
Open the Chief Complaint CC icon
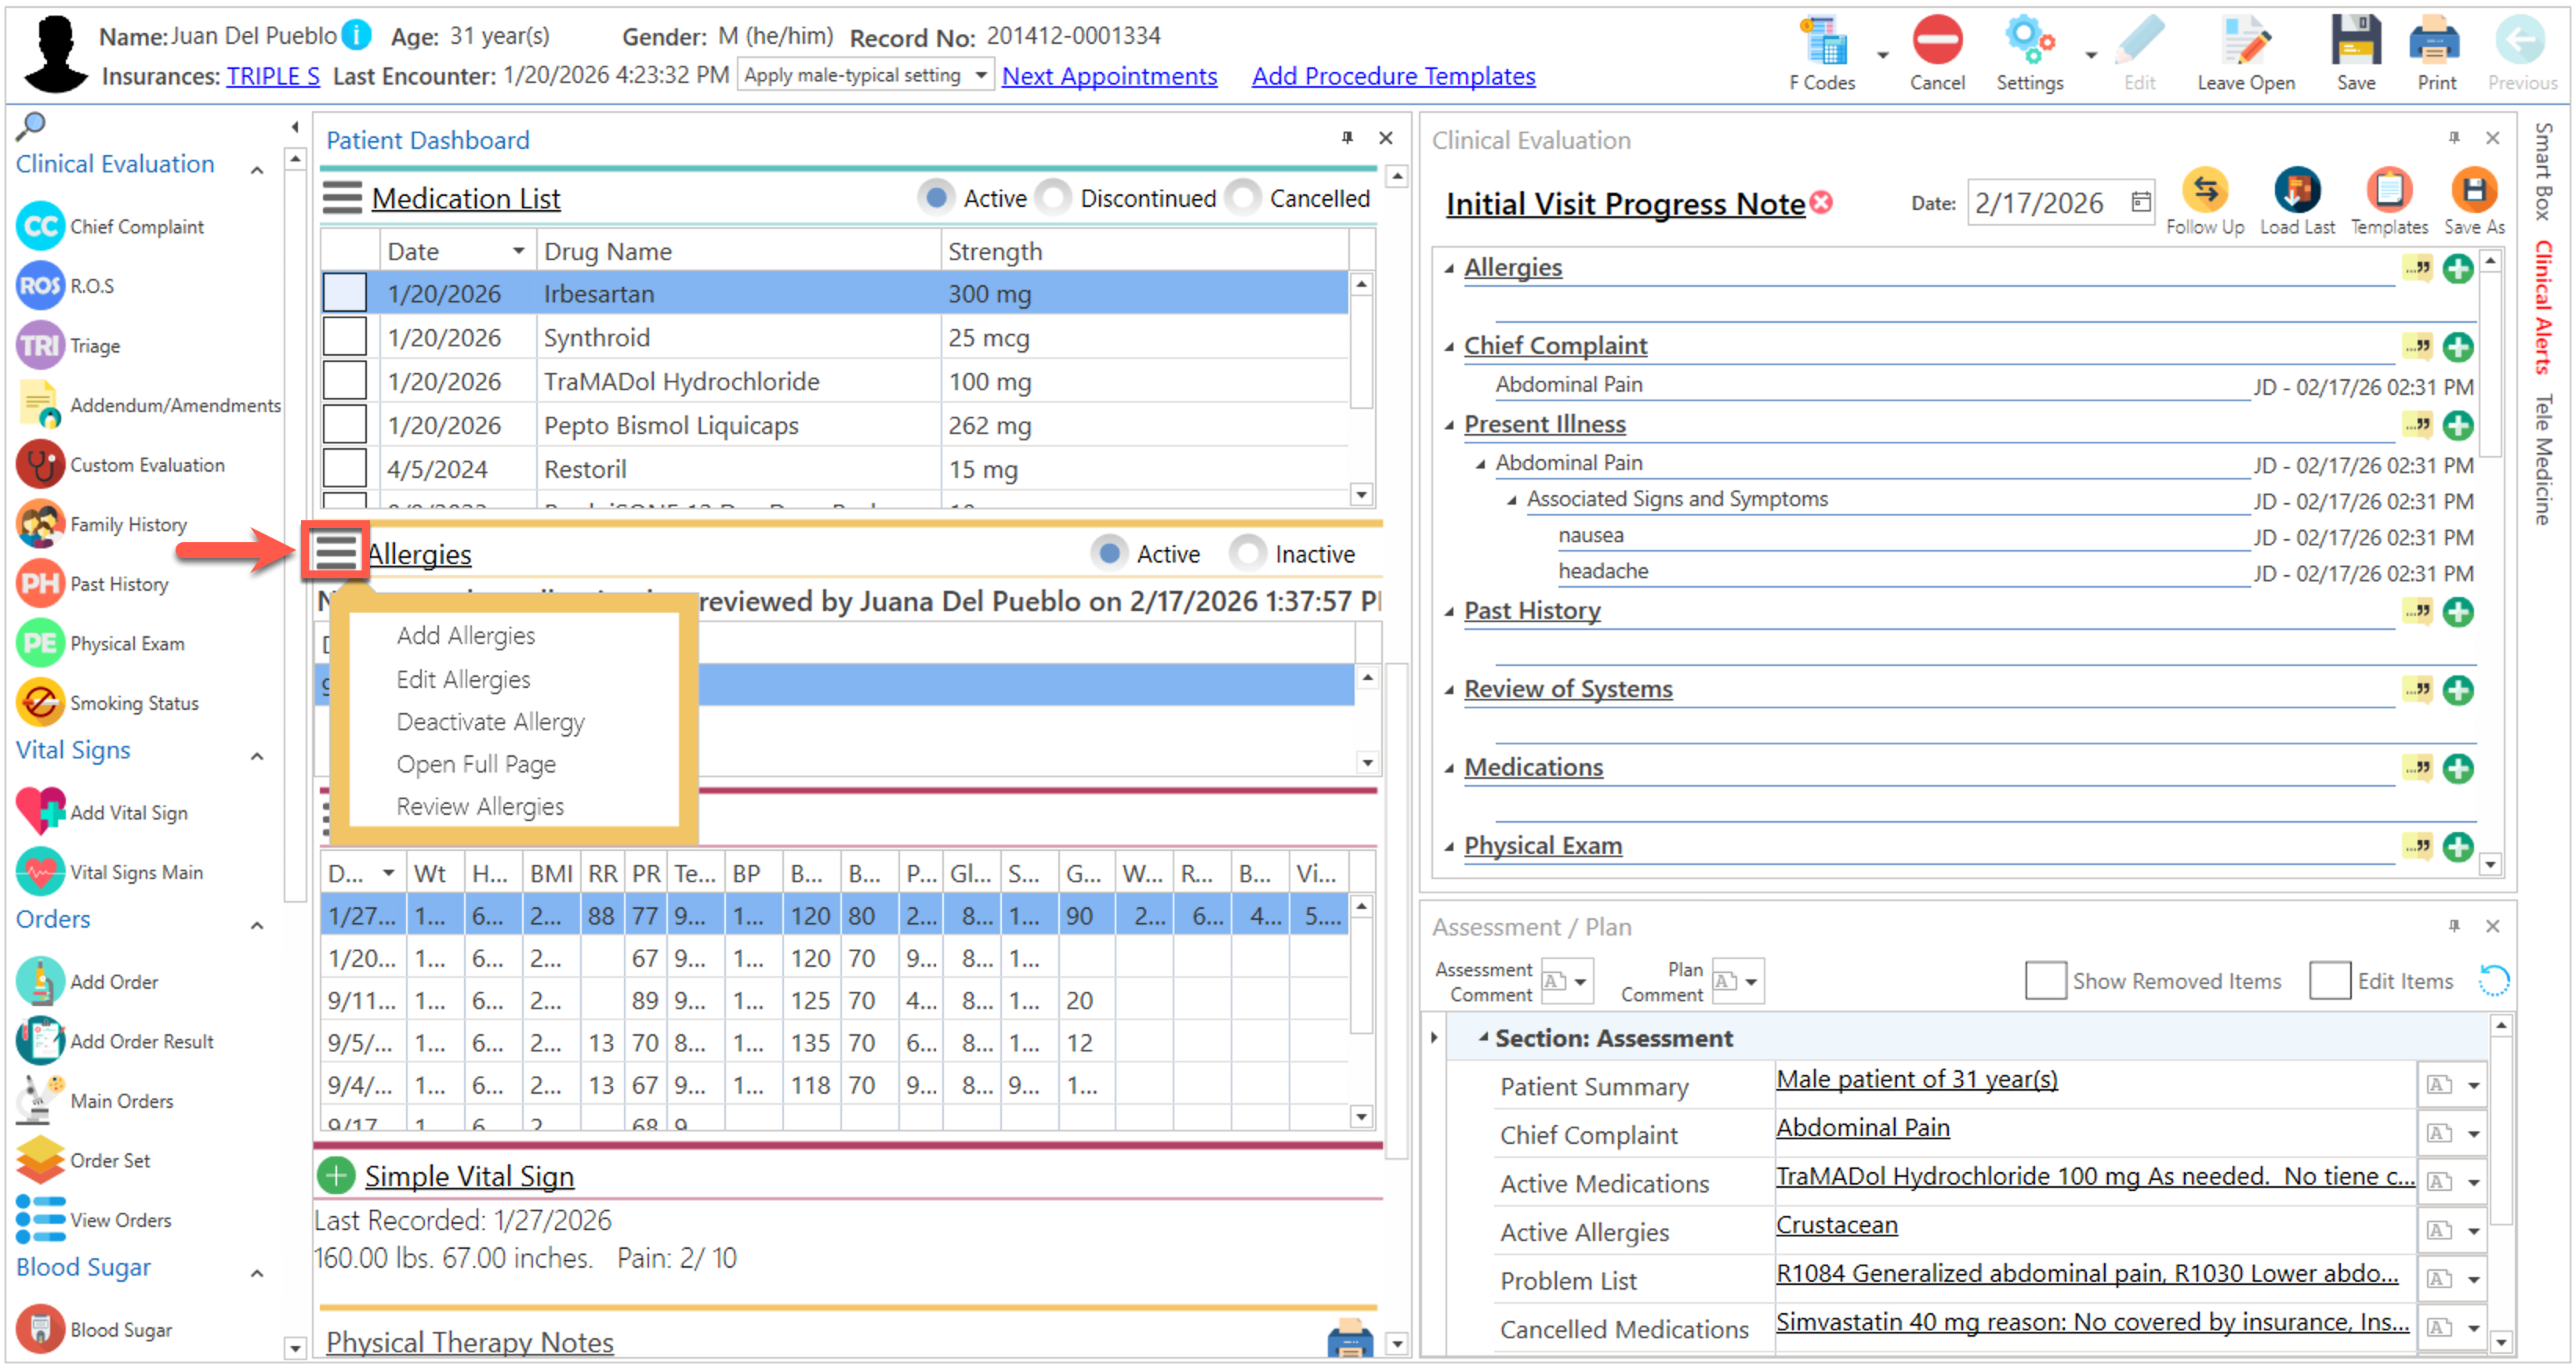[x=40, y=227]
